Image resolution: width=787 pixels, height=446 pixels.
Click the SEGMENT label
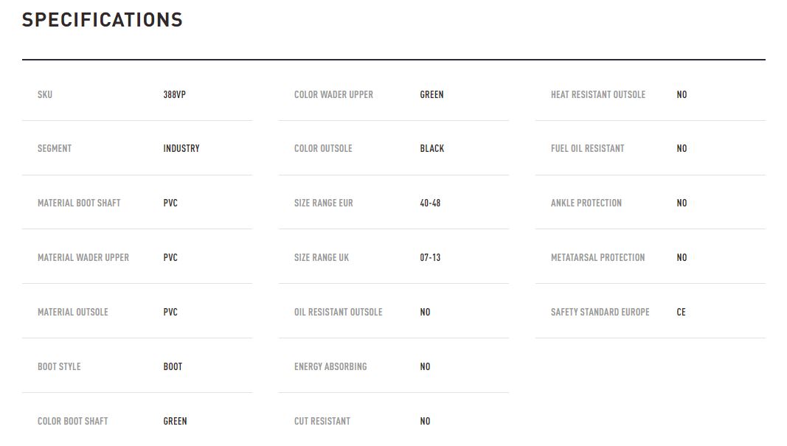click(54, 148)
